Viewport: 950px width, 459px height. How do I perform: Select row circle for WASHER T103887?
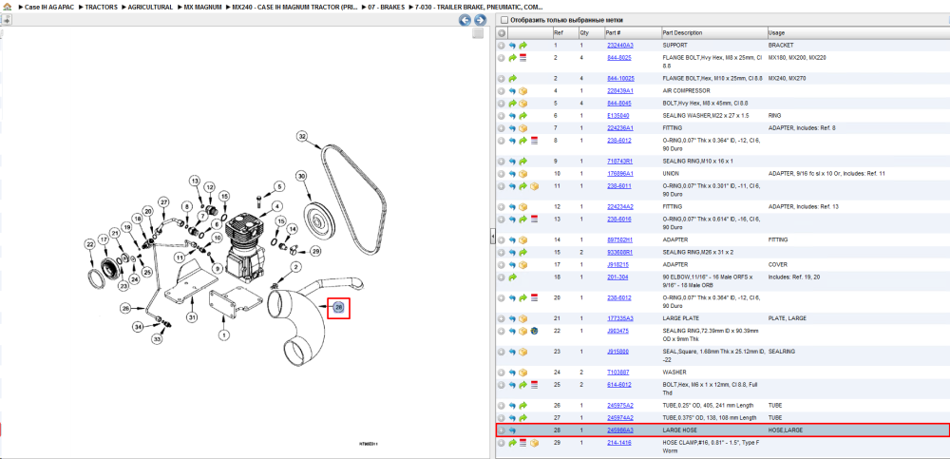coord(502,373)
